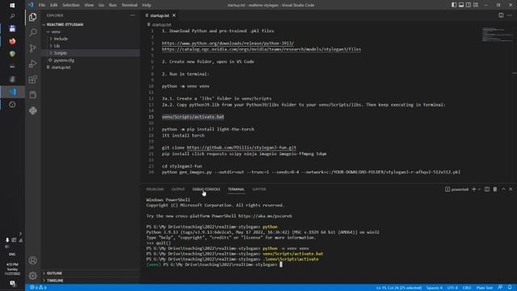The image size is (517, 291).
Task: Open Windows Start menu
Action: coord(12,6)
